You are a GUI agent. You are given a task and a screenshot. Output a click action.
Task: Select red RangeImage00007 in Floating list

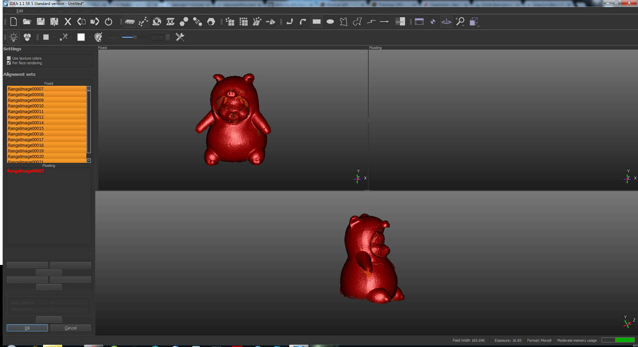tap(25, 171)
